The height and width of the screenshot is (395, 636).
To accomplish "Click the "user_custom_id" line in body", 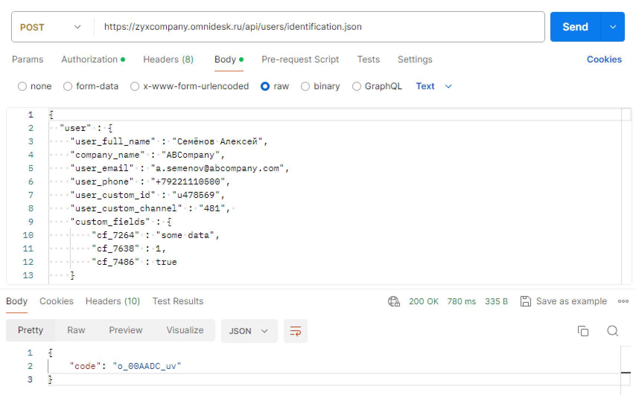I will click(x=148, y=195).
